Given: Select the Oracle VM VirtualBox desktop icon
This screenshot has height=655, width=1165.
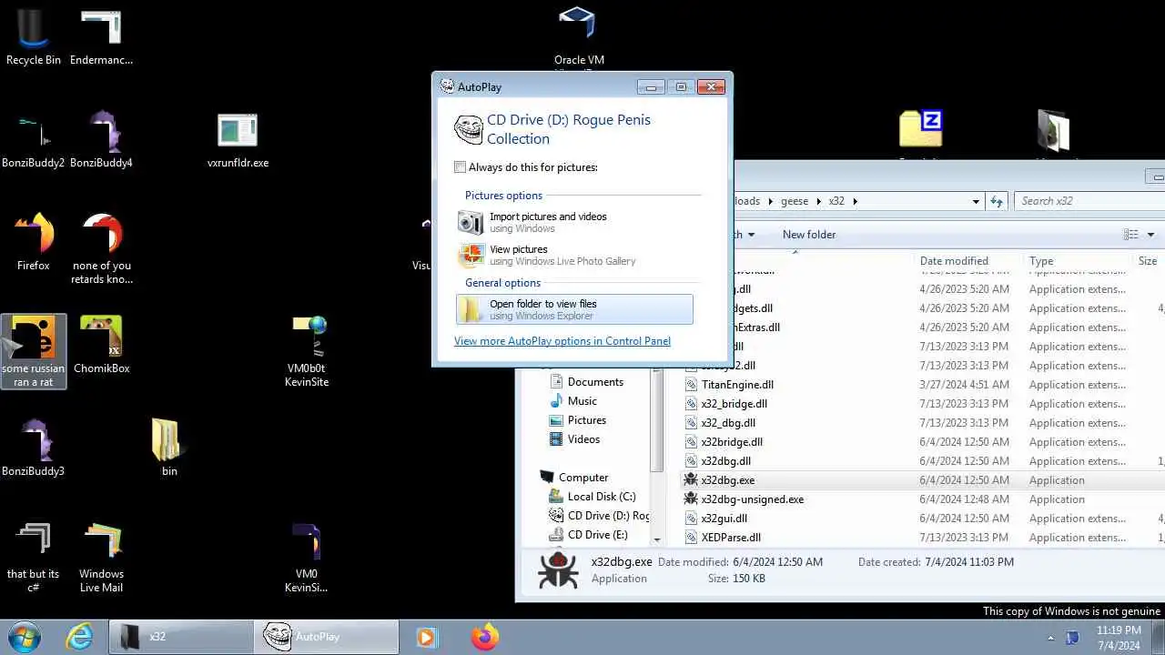Looking at the screenshot, I should (x=579, y=36).
